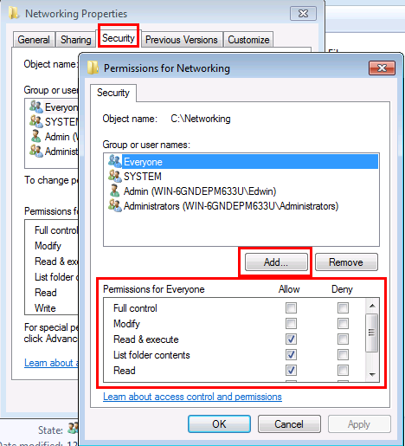Tick the Allow checkbox for Modify
Image resolution: width=405 pixels, height=446 pixels.
pos(291,324)
